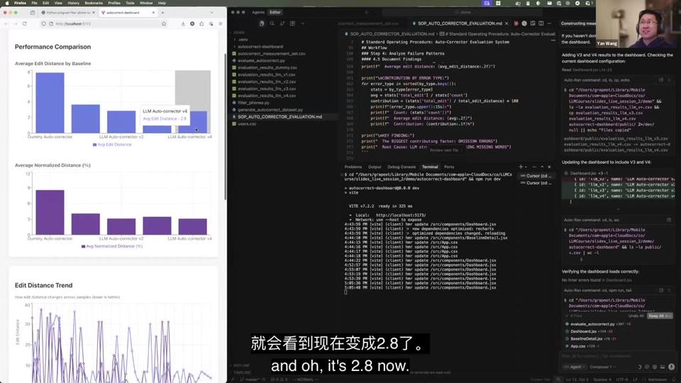This screenshot has height=383, width=681.
Task: Open the sidebar views overflow chevron
Action: (303, 23)
